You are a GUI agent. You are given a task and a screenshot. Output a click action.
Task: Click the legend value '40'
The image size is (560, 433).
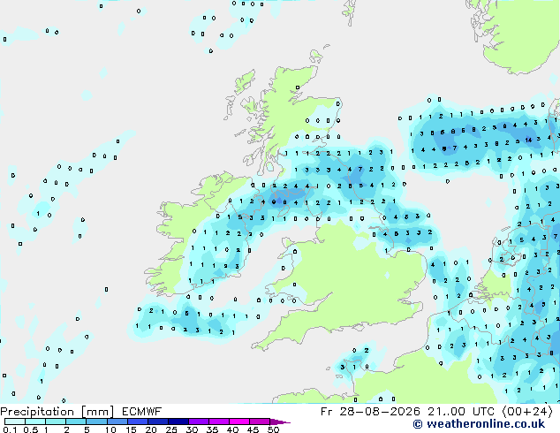click(232, 429)
